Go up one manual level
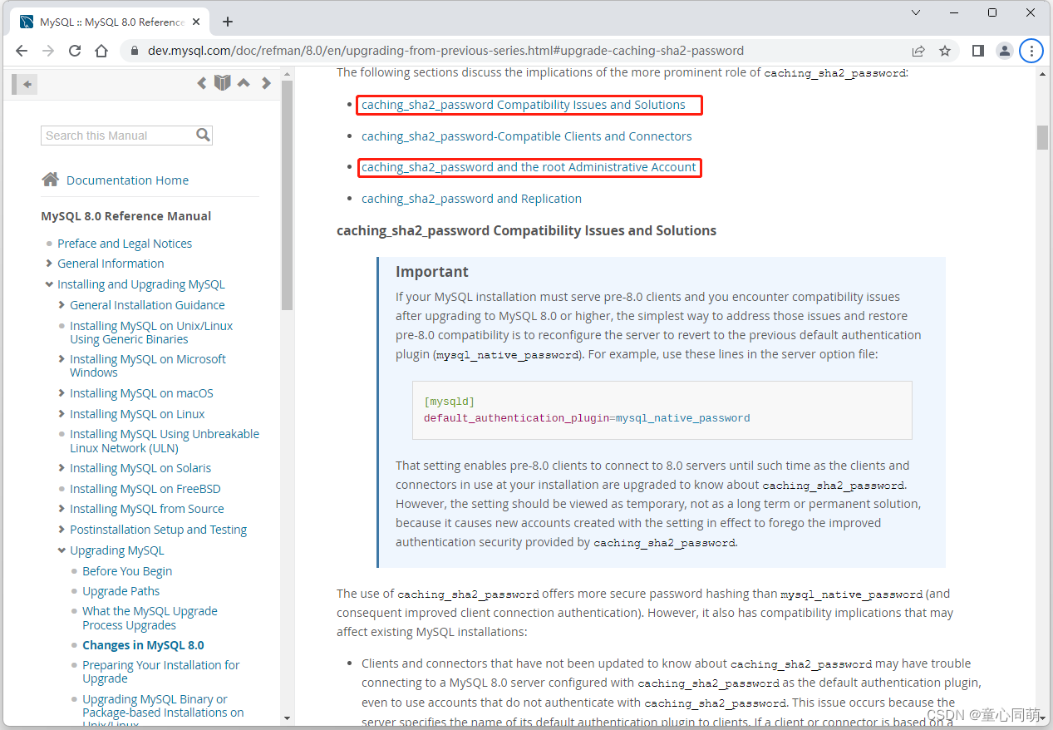The image size is (1053, 730). tap(244, 83)
